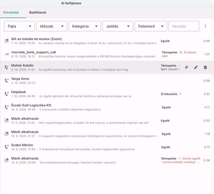The height and width of the screenshot is (194, 214).
Task: Open the Fajta filter dropdown
Action: tap(19, 26)
